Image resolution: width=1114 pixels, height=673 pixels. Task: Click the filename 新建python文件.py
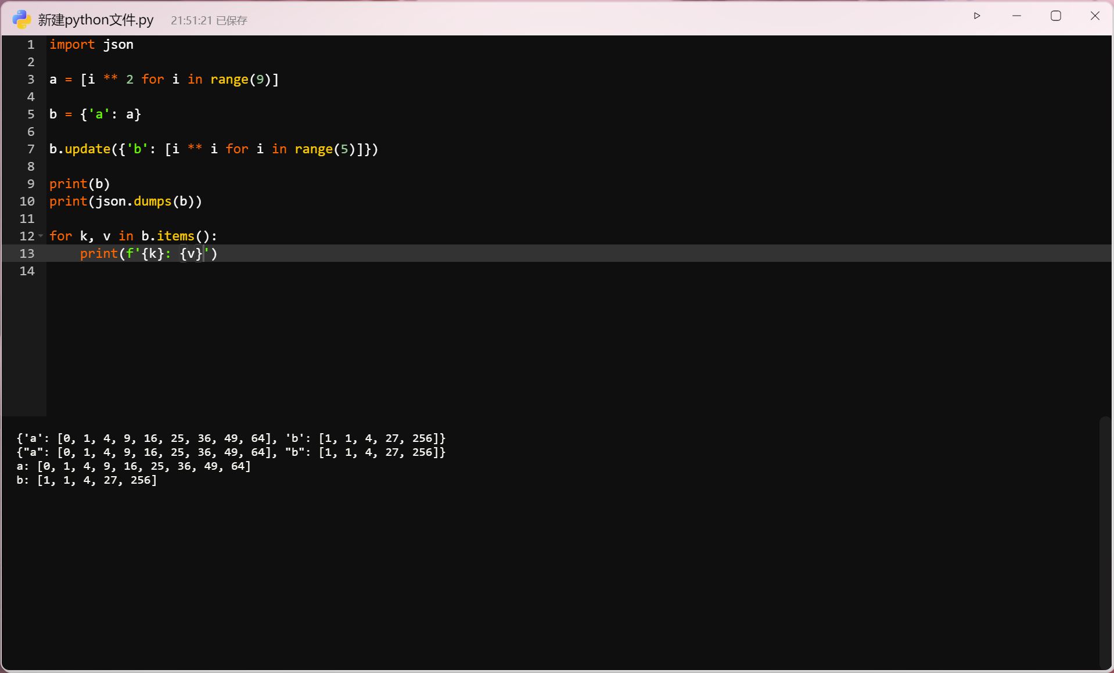pos(96,19)
